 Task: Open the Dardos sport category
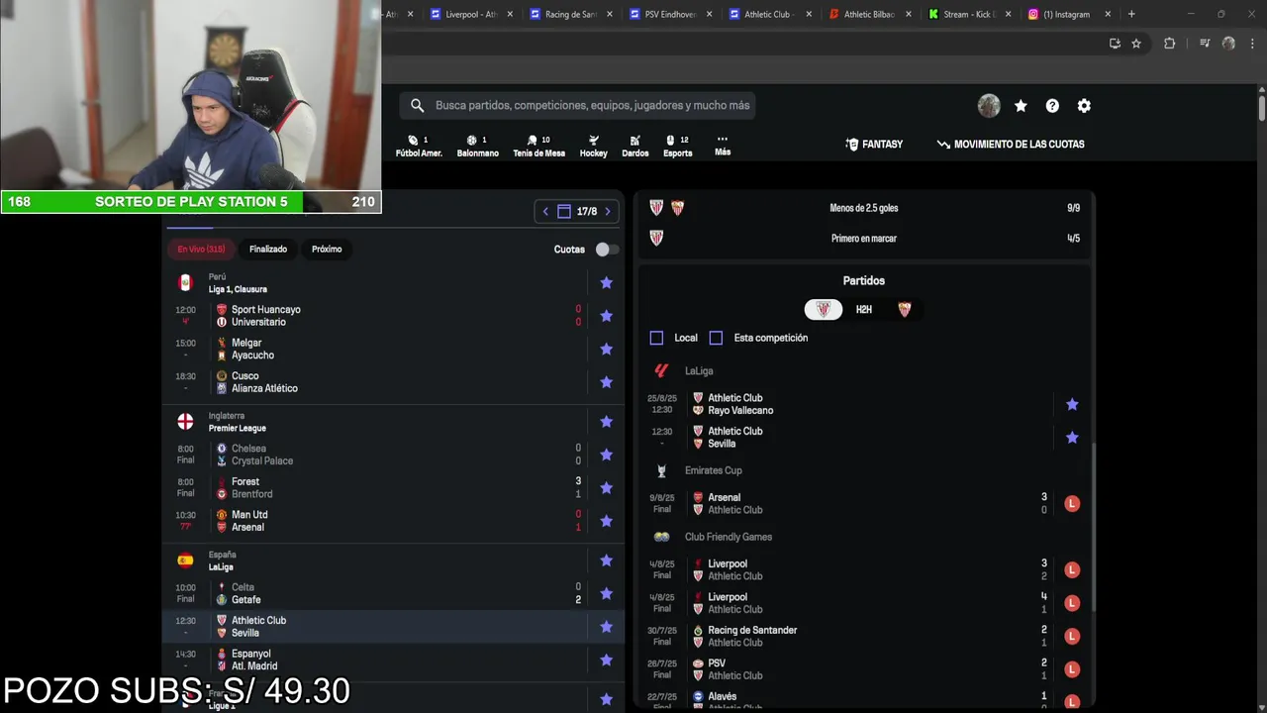(x=634, y=146)
